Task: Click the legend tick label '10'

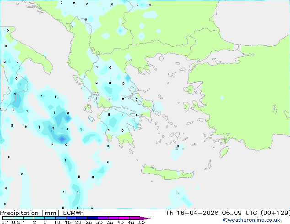Action: [57, 222]
